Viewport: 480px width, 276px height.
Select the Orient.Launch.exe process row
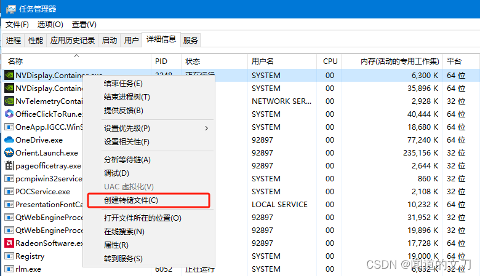241,152
